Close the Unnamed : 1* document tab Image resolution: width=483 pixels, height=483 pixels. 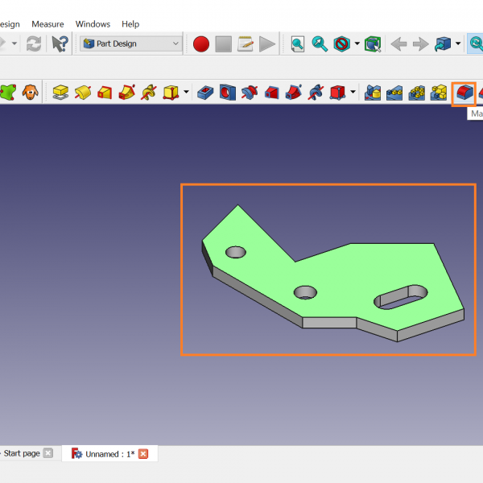click(x=143, y=454)
